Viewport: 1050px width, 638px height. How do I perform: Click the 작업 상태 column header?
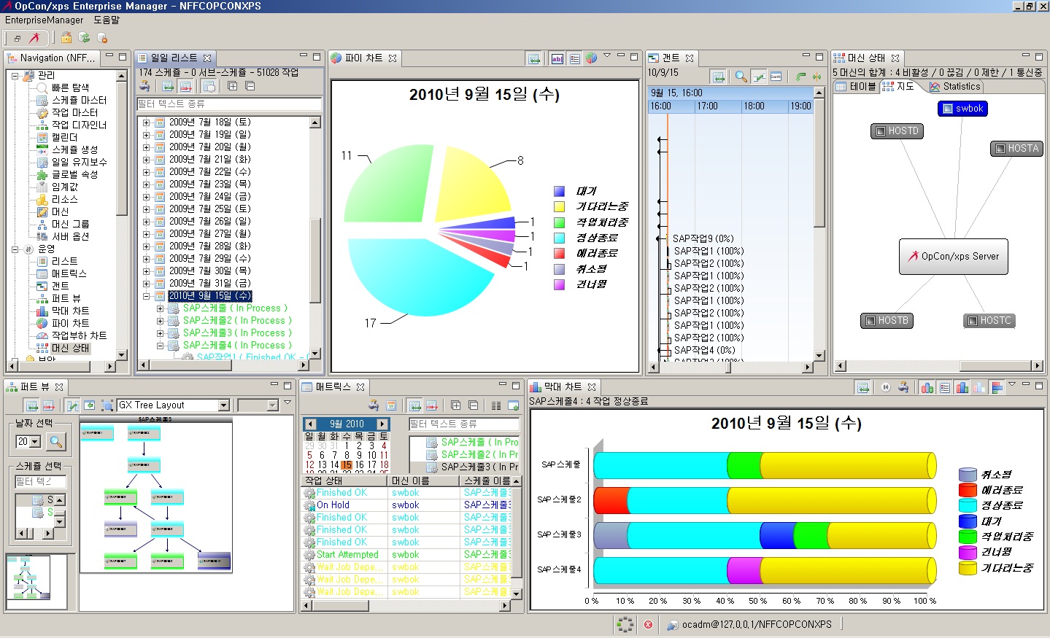point(344,481)
